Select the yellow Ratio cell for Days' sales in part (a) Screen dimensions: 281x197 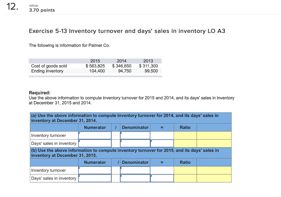[185, 143]
